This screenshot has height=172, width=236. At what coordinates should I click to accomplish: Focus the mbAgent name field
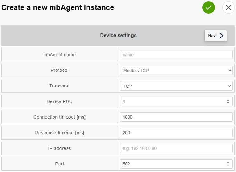point(176,55)
